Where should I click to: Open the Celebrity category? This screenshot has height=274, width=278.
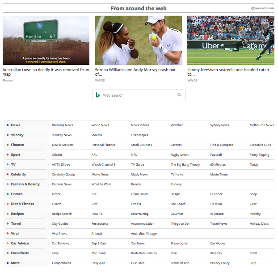click(x=18, y=174)
